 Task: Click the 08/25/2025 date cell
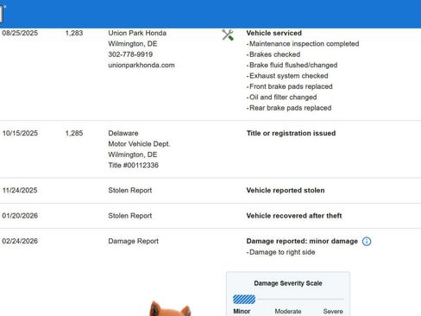20,33
